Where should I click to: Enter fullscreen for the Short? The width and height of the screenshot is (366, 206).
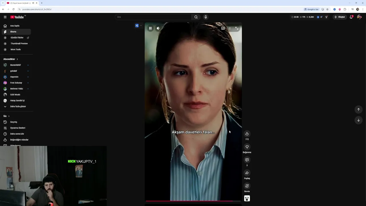[x=236, y=28]
